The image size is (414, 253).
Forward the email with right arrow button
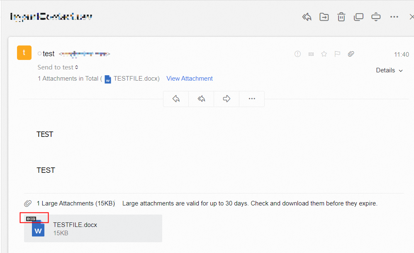226,99
